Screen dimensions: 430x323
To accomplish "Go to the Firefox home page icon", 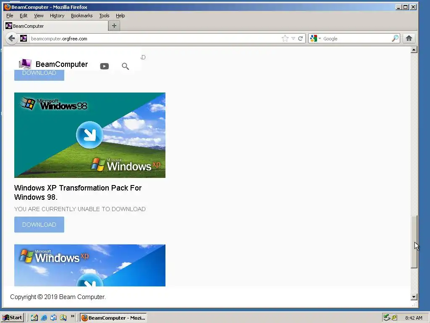I will [x=409, y=38].
